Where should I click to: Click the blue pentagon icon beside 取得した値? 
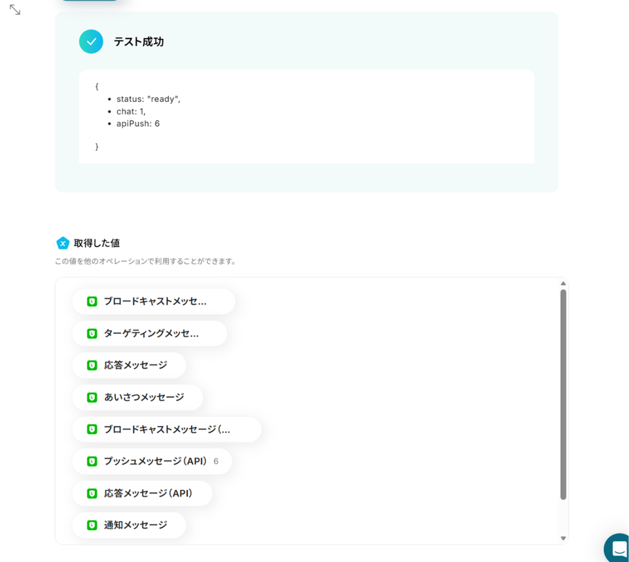click(63, 243)
